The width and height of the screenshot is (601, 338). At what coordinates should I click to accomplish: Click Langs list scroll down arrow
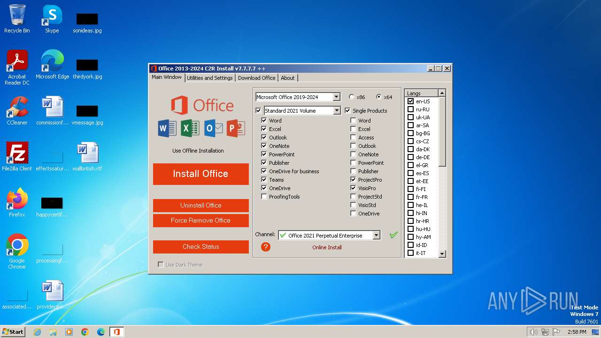(442, 253)
